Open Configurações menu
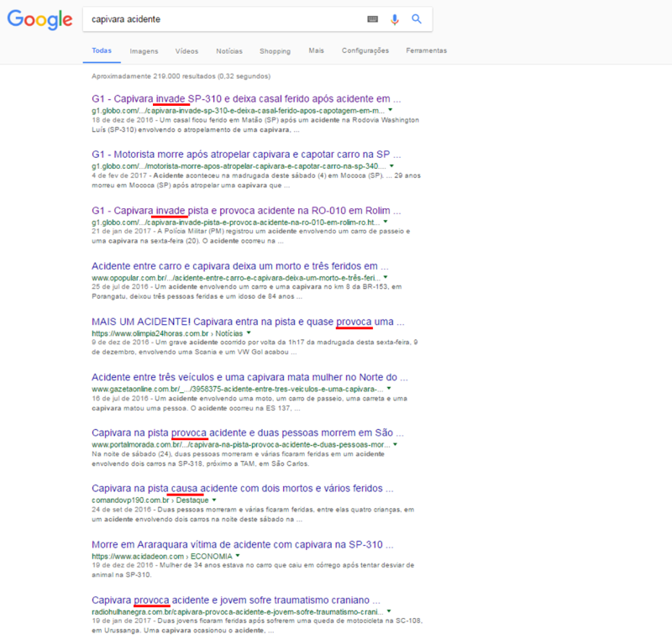This screenshot has height=639, width=672. (365, 50)
